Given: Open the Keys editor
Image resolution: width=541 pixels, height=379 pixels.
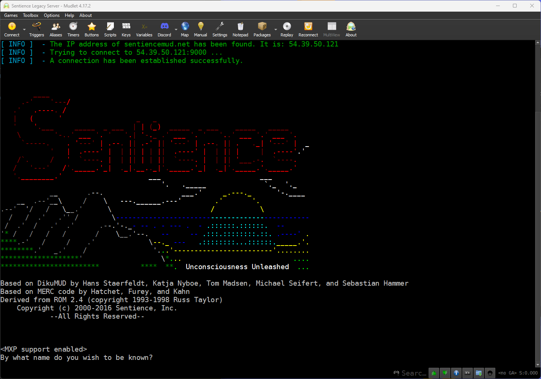Looking at the screenshot, I should (x=126, y=29).
